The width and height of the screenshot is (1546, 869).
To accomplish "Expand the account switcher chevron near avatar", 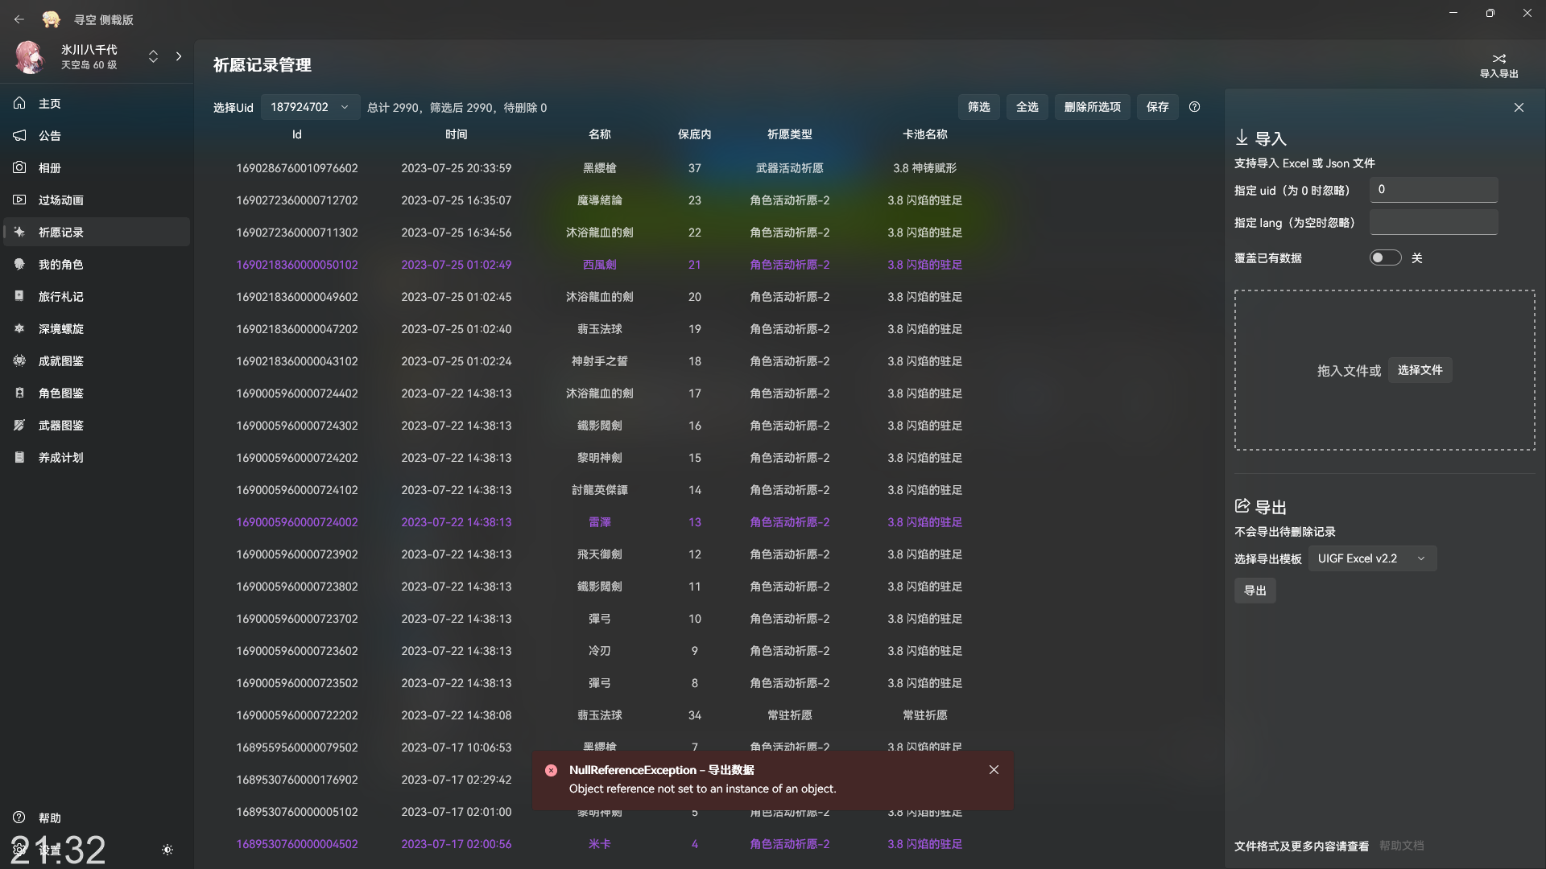I will [x=153, y=56].
